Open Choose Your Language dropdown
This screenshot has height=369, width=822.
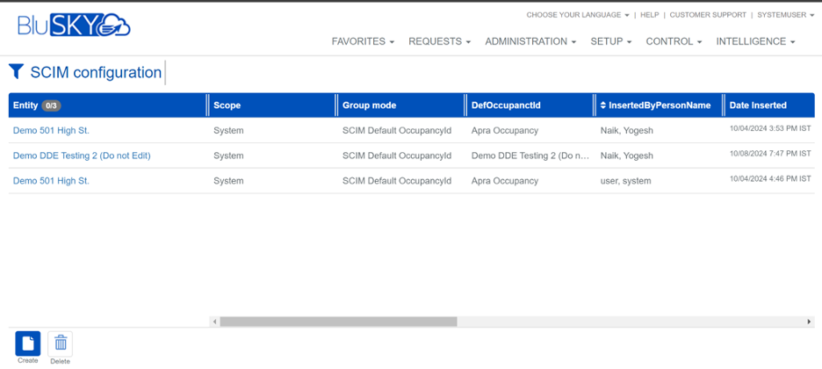tap(577, 15)
